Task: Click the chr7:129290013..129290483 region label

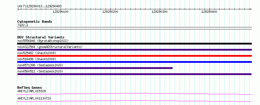Action: (39, 6)
